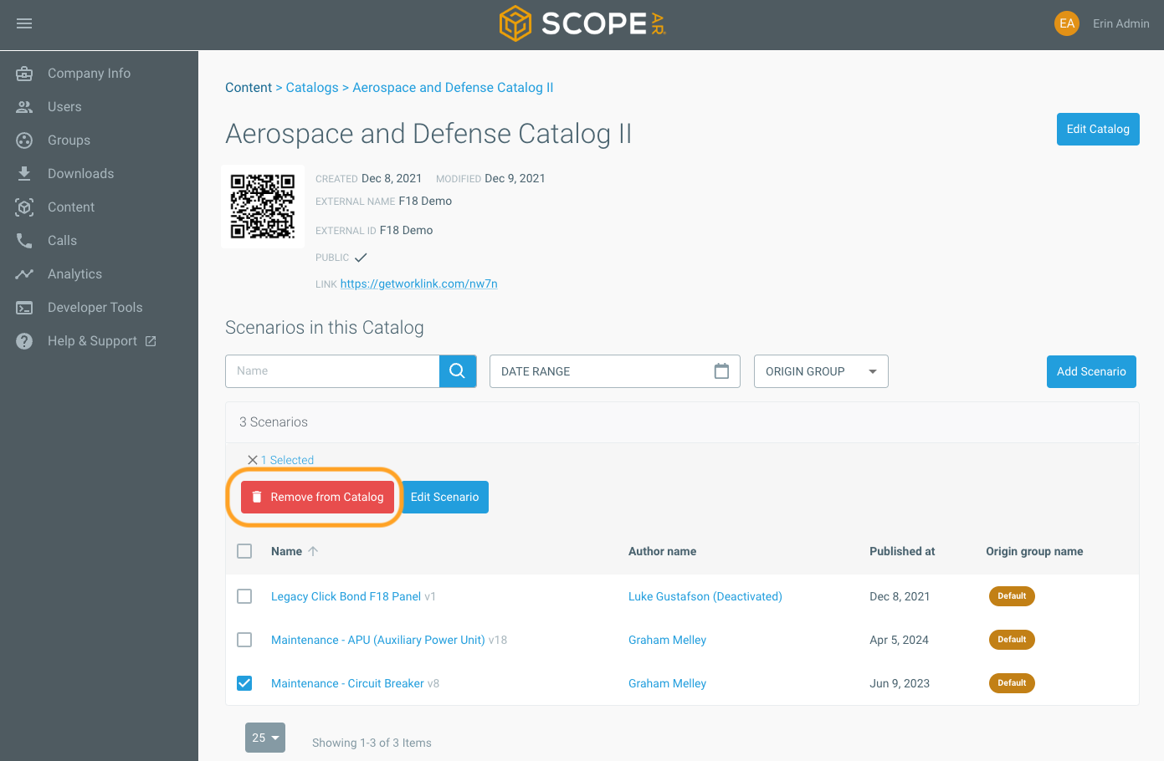The image size is (1164, 761).
Task: Click the Calls phone icon
Action: (24, 241)
